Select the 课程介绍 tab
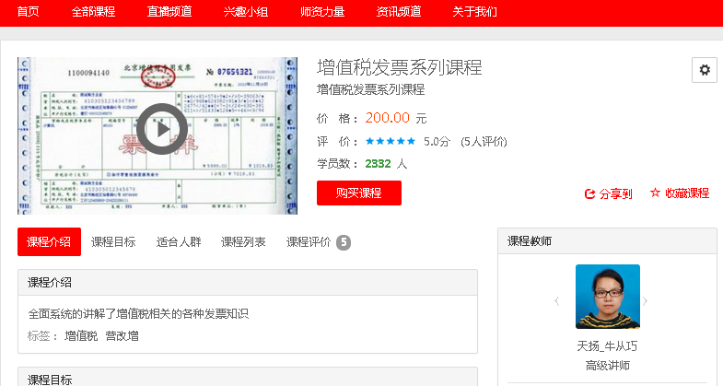Screen dimensions: 723x386 coord(49,242)
